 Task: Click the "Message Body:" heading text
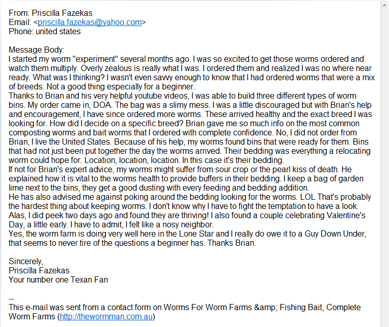tap(37, 50)
